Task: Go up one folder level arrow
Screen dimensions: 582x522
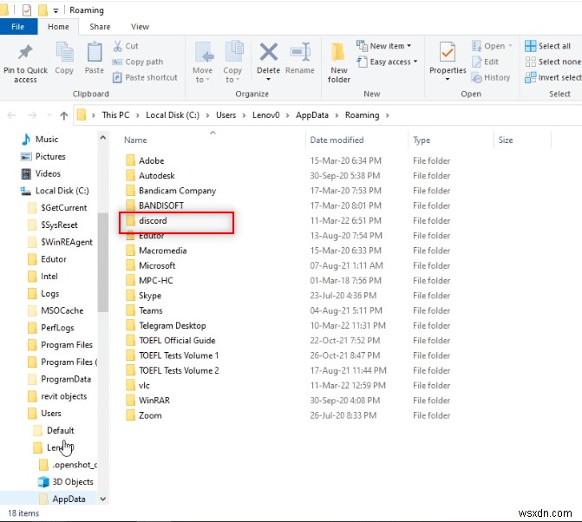Action: click(x=64, y=115)
